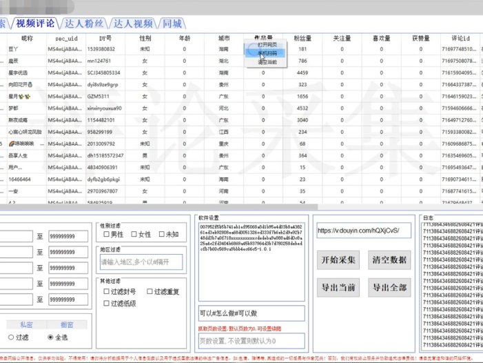
Task: Tick the 女性 gender filter checkbox
Action: point(134,234)
